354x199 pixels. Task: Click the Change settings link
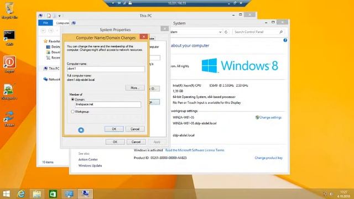pyautogui.click(x=270, y=117)
